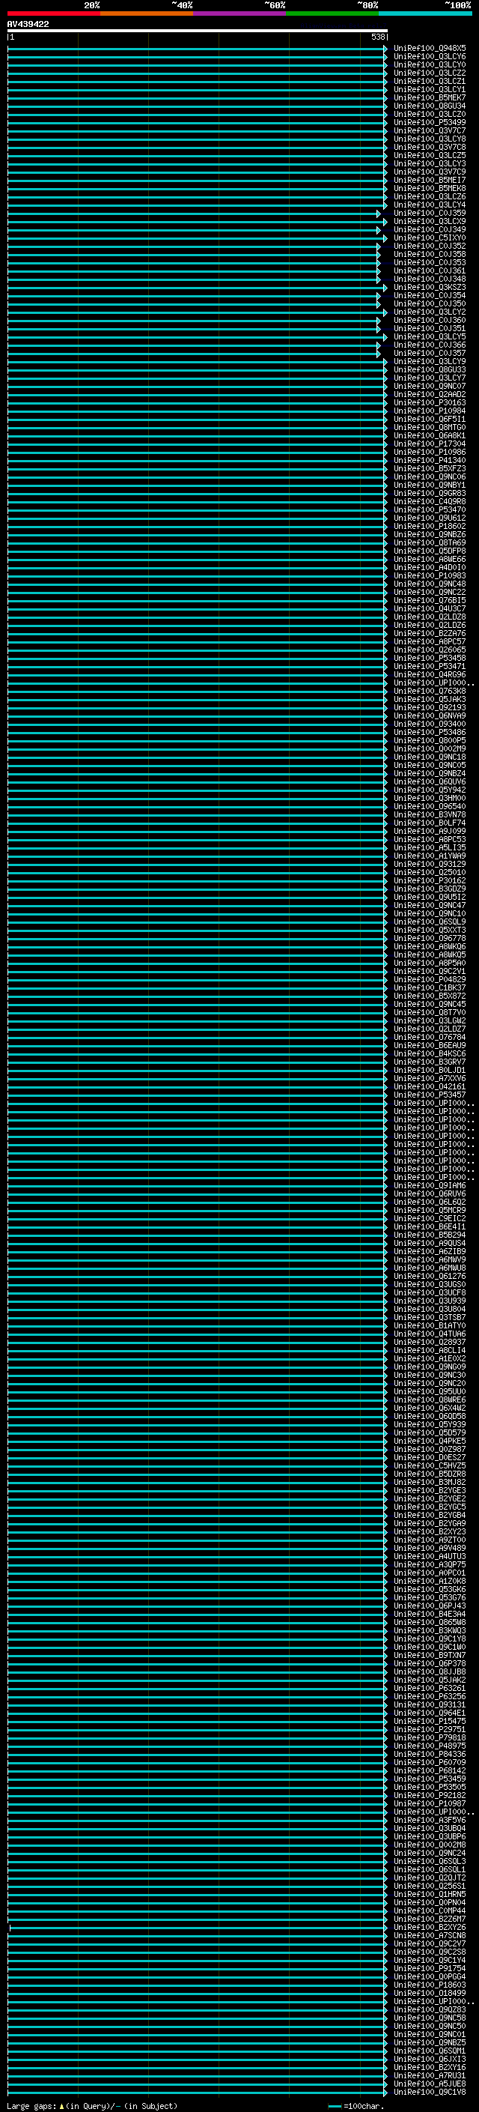479x2112 pixels.
Task: Open hit UniRef100_P18603
Action: [430, 1984]
